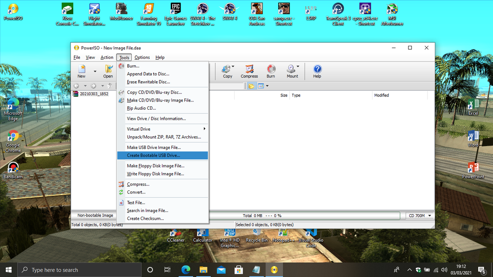Choose Create Bootable USB Drive...
This screenshot has height=277, width=493.
click(x=163, y=155)
